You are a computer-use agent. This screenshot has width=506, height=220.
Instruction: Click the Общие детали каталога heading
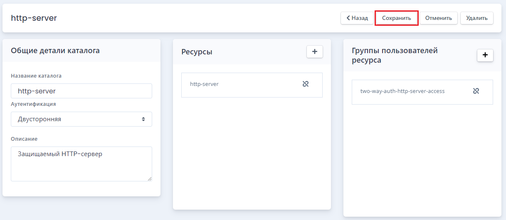click(x=55, y=51)
